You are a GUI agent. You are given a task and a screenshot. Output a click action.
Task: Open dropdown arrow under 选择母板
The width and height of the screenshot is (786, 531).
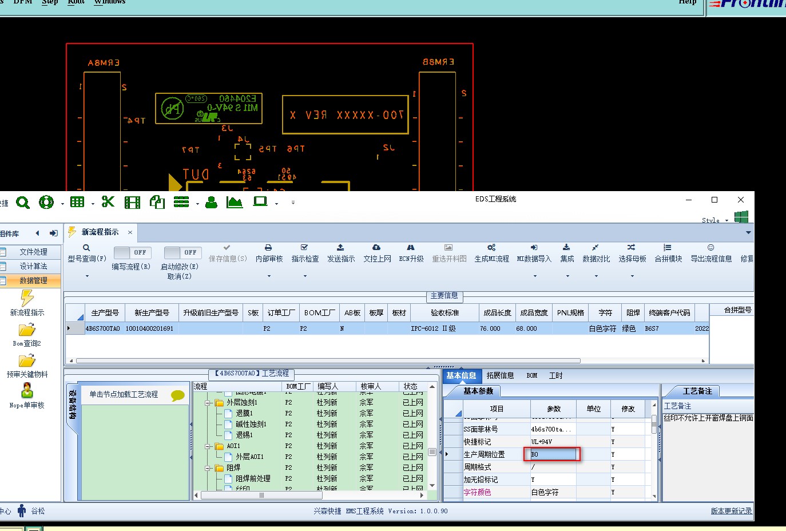point(632,276)
